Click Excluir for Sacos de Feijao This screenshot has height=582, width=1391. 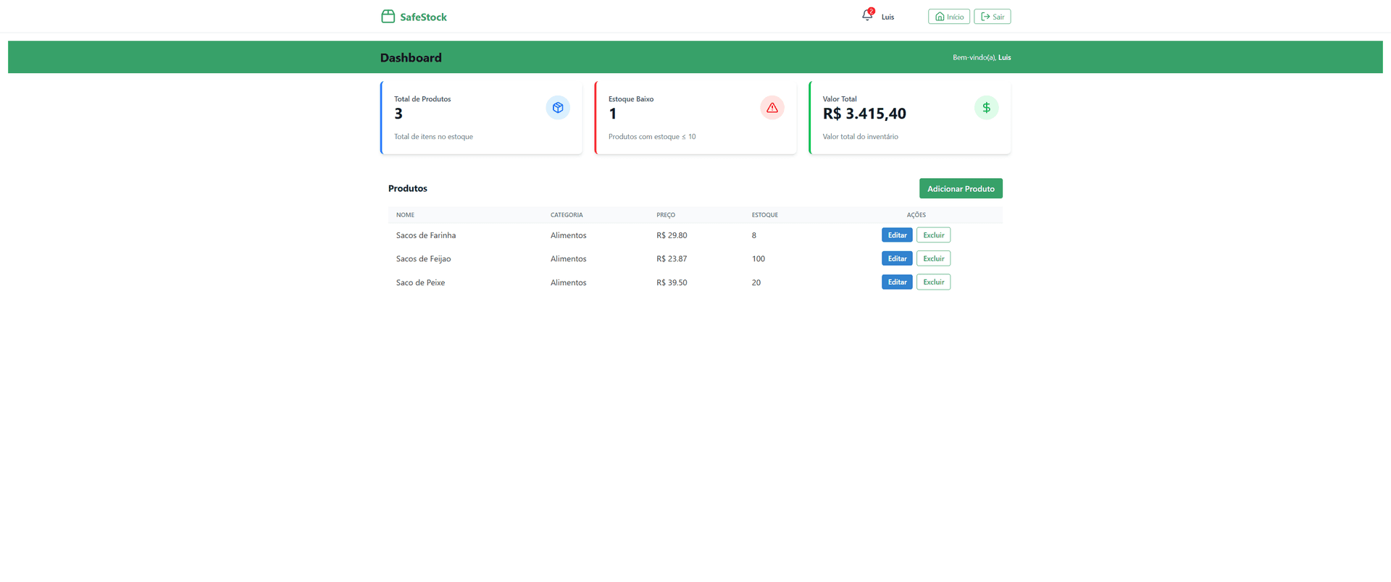click(x=933, y=258)
